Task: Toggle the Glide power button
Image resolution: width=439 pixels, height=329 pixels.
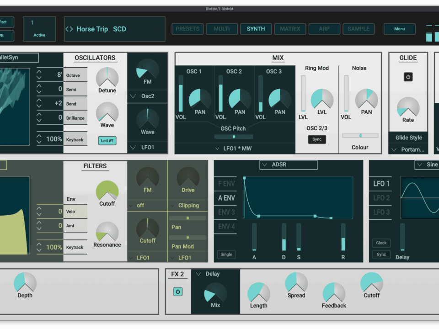Action: coord(408,77)
